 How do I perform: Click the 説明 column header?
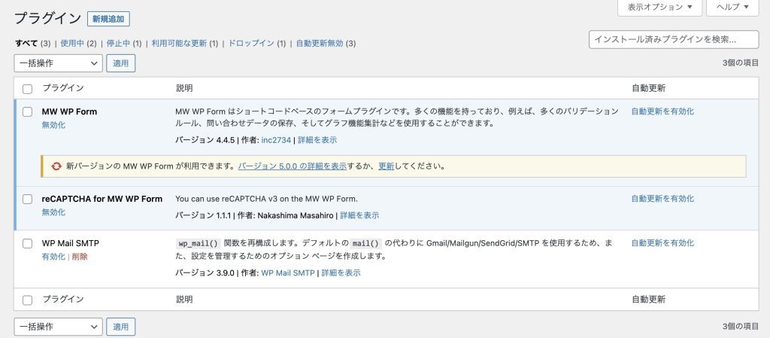[x=184, y=88]
